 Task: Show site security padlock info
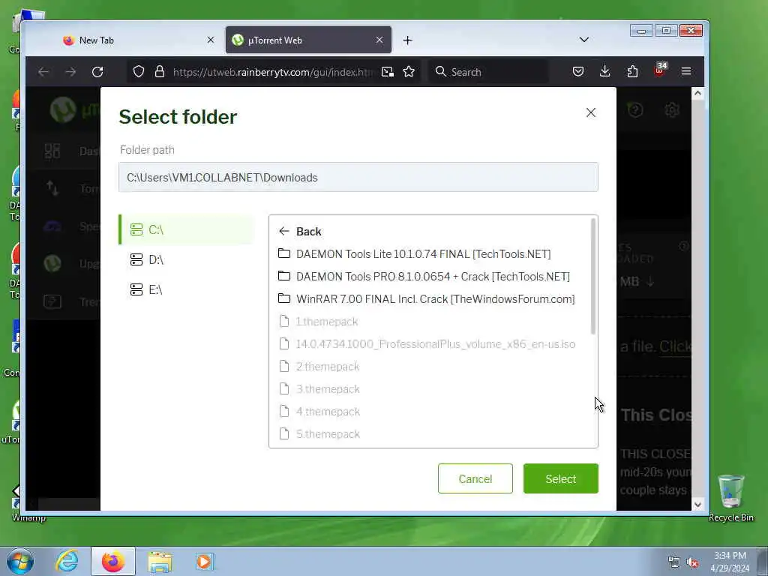click(160, 71)
